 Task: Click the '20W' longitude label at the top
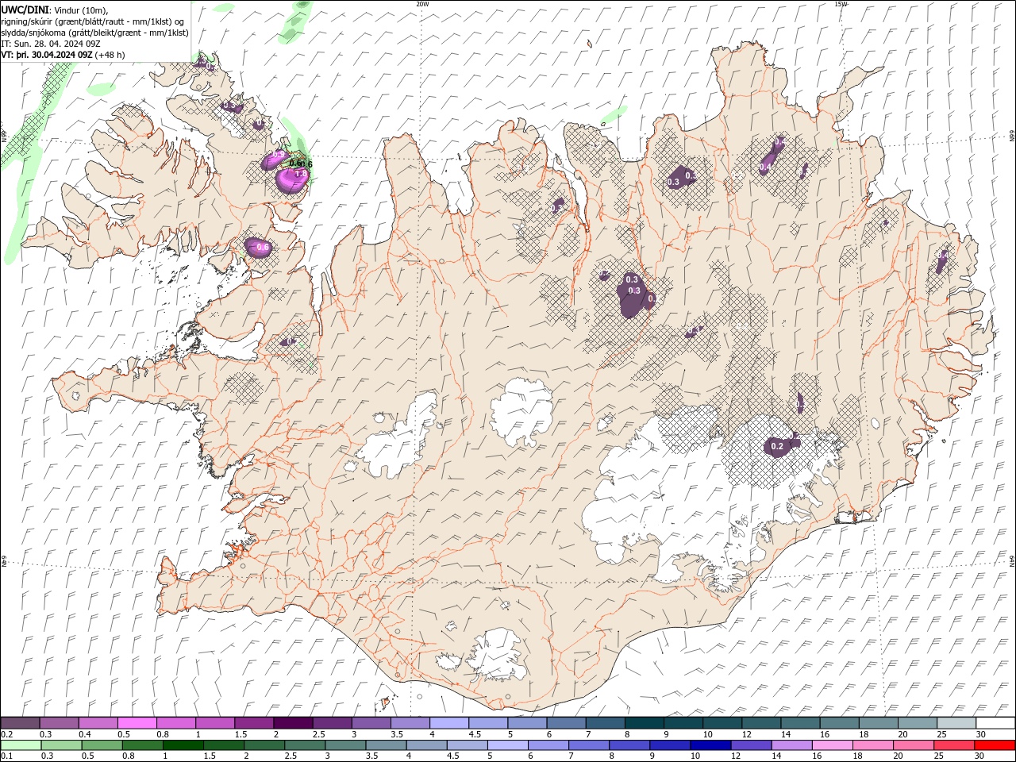422,4
